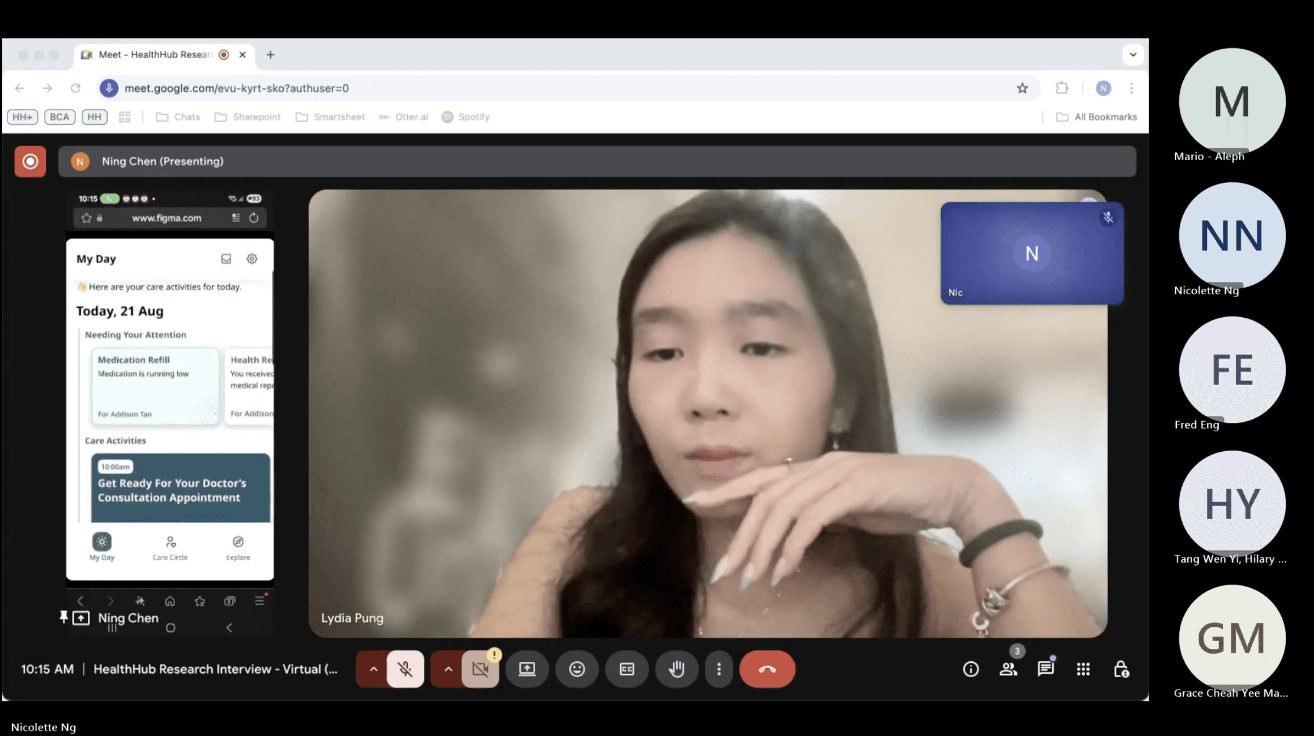This screenshot has height=736, width=1314.
Task: Bookmark this page with star icon
Action: tap(1022, 88)
